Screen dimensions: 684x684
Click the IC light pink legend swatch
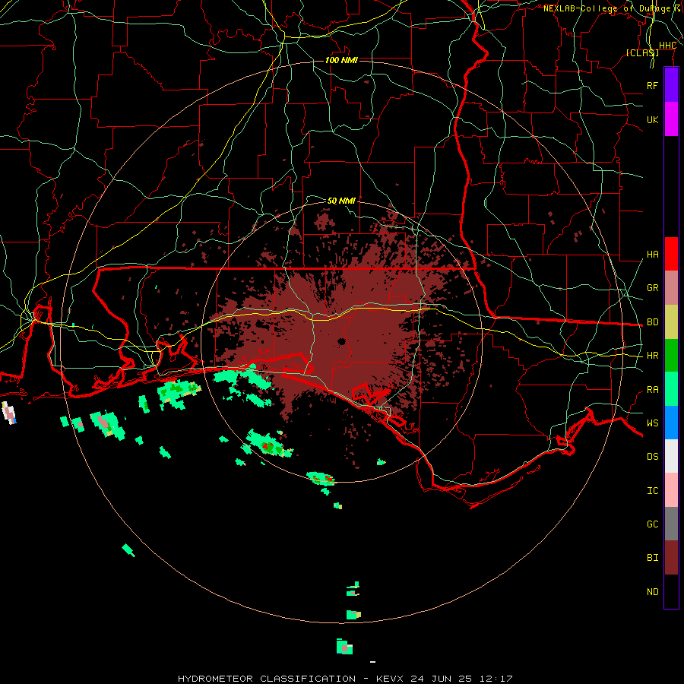[671, 490]
